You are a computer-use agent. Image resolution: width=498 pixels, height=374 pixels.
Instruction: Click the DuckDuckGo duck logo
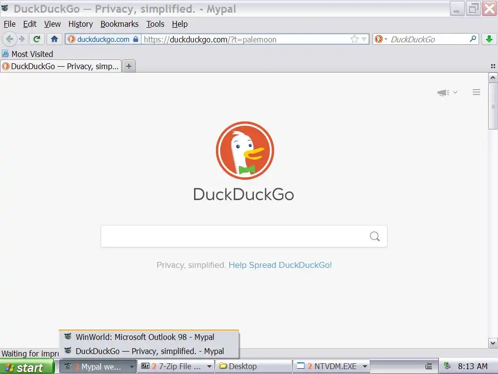245,150
